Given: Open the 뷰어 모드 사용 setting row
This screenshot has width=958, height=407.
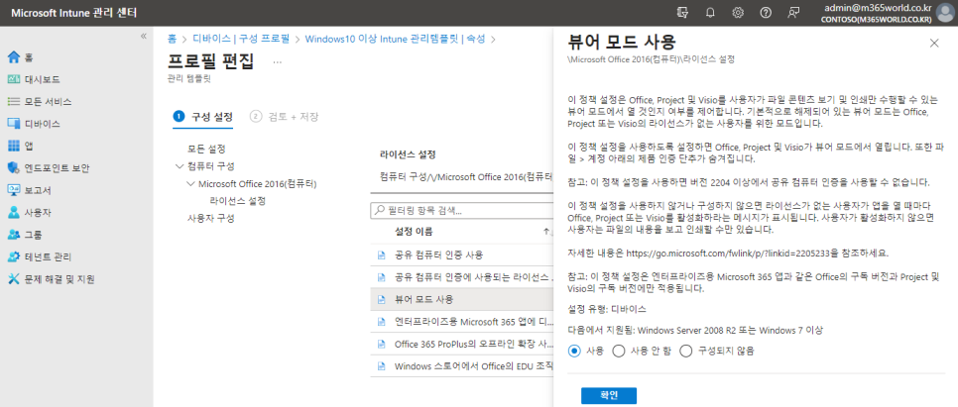Looking at the screenshot, I should [x=462, y=299].
